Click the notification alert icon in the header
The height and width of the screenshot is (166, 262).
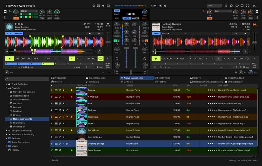[242, 6]
